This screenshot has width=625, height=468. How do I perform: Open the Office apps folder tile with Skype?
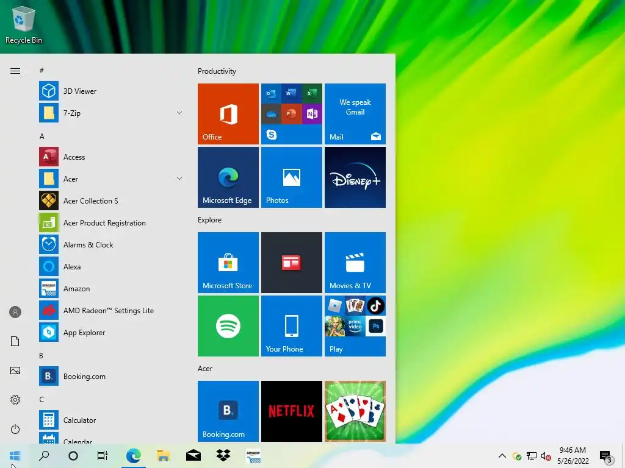coord(291,114)
